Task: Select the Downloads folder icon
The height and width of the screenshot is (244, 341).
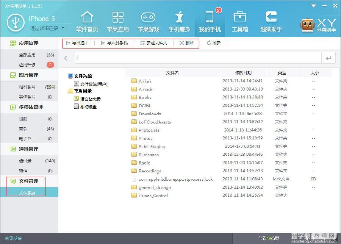Action: pyautogui.click(x=134, y=114)
